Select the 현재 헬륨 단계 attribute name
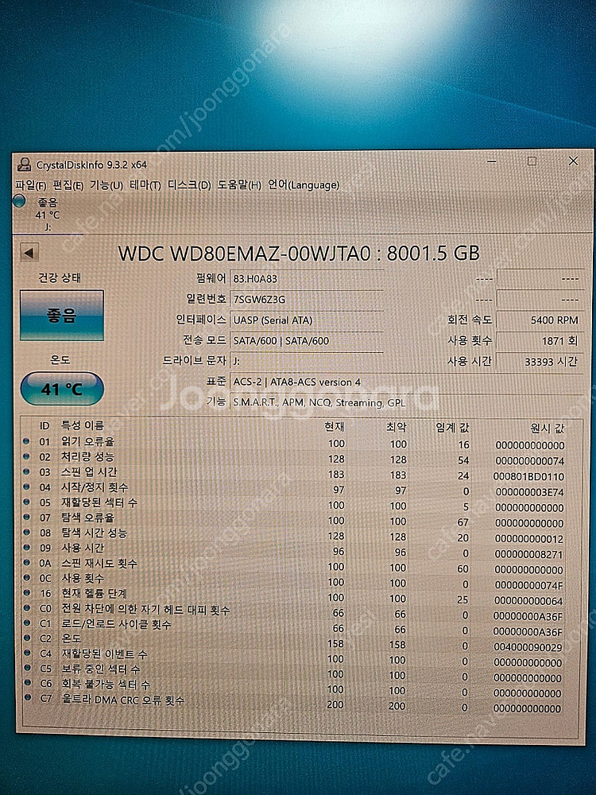596x795 pixels. pos(95,593)
